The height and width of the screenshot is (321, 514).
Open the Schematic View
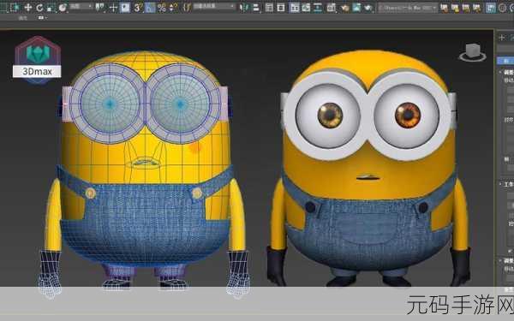[318, 8]
